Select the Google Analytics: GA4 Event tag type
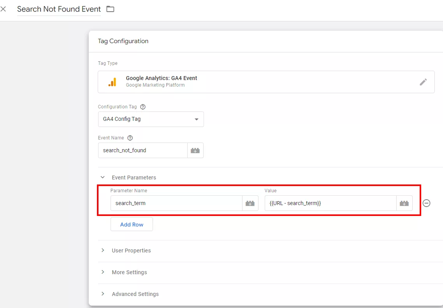Image resolution: width=443 pixels, height=308 pixels. click(266, 82)
